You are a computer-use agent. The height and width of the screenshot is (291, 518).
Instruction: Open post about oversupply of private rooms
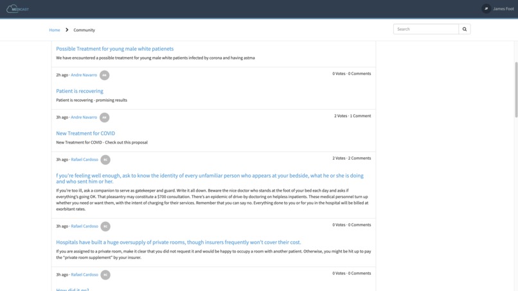pyautogui.click(x=179, y=242)
